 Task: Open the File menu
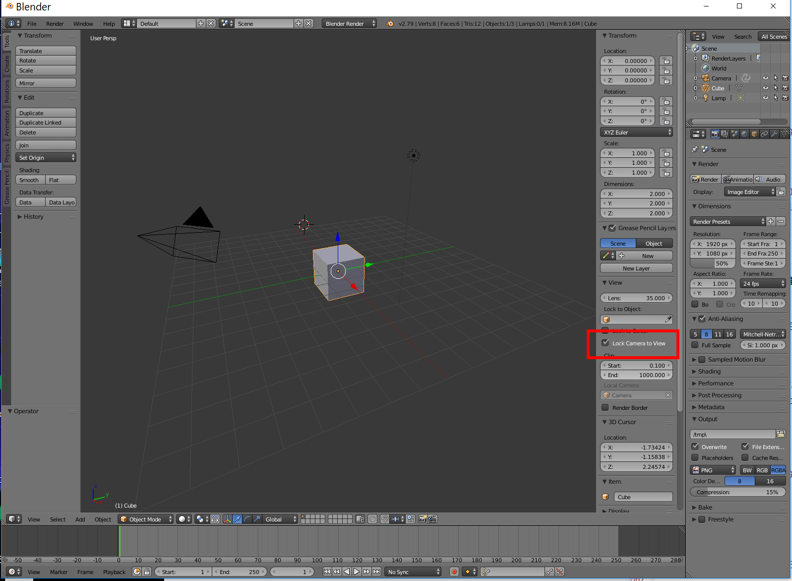click(x=32, y=23)
